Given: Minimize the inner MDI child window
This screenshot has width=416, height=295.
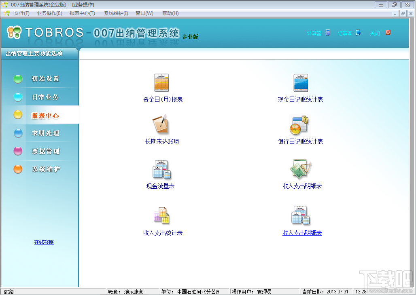Looking at the screenshot, I should click(x=395, y=13).
